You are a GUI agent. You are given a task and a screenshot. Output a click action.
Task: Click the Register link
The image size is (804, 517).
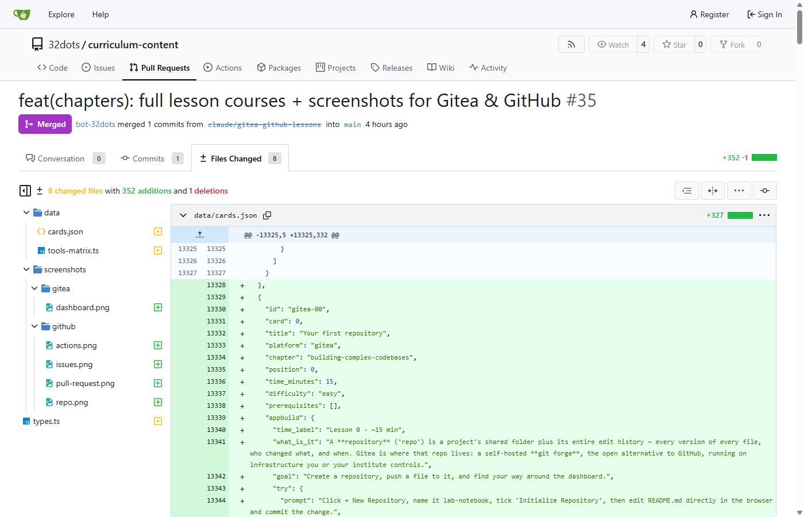pos(709,14)
